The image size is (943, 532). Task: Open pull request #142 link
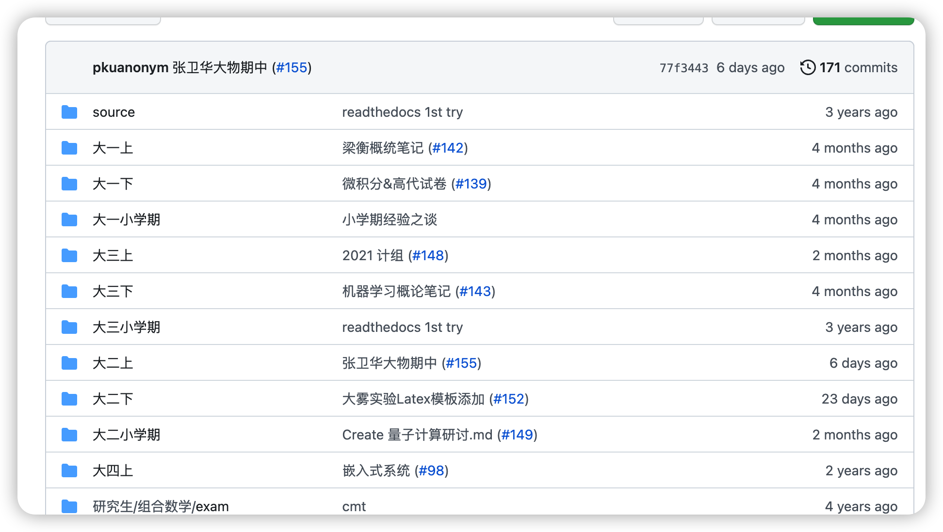[x=448, y=148]
